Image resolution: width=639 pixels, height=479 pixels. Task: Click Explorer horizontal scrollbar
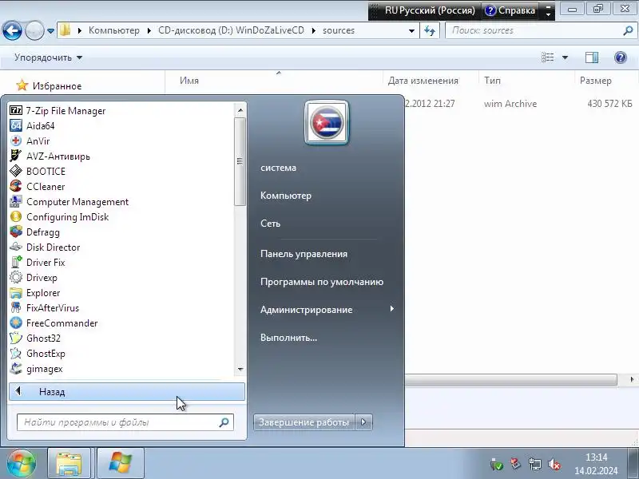coord(511,380)
